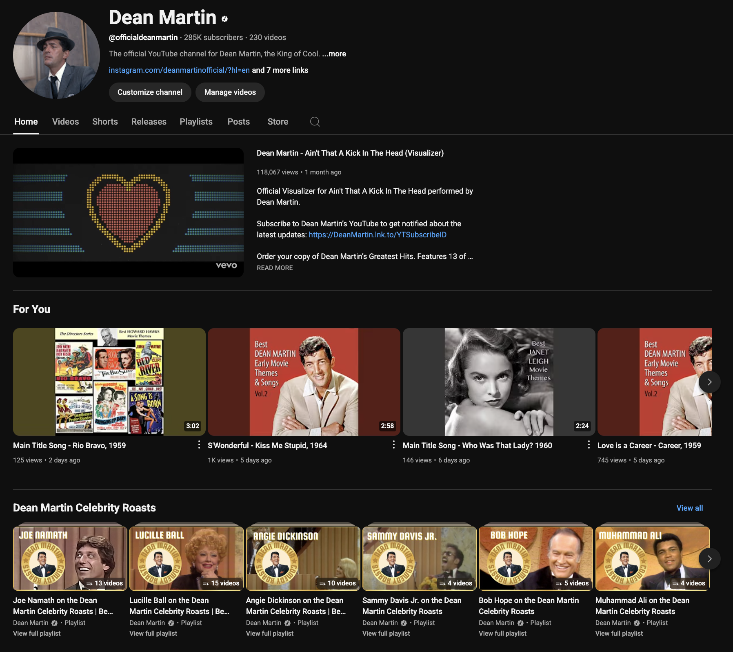The image size is (733, 652).
Task: Open the Instagram deanmartinofficial link
Action: [x=179, y=70]
